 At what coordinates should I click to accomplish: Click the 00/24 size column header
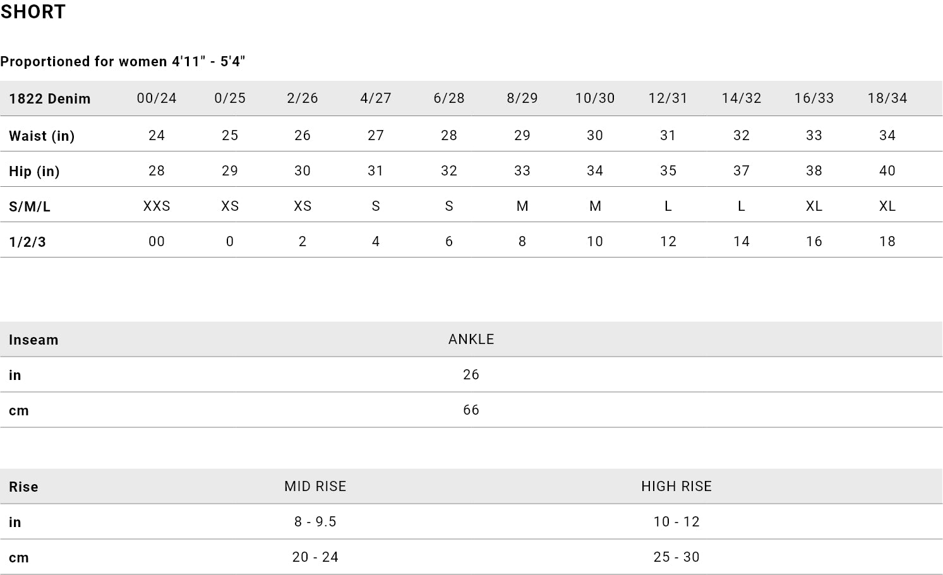tap(157, 98)
